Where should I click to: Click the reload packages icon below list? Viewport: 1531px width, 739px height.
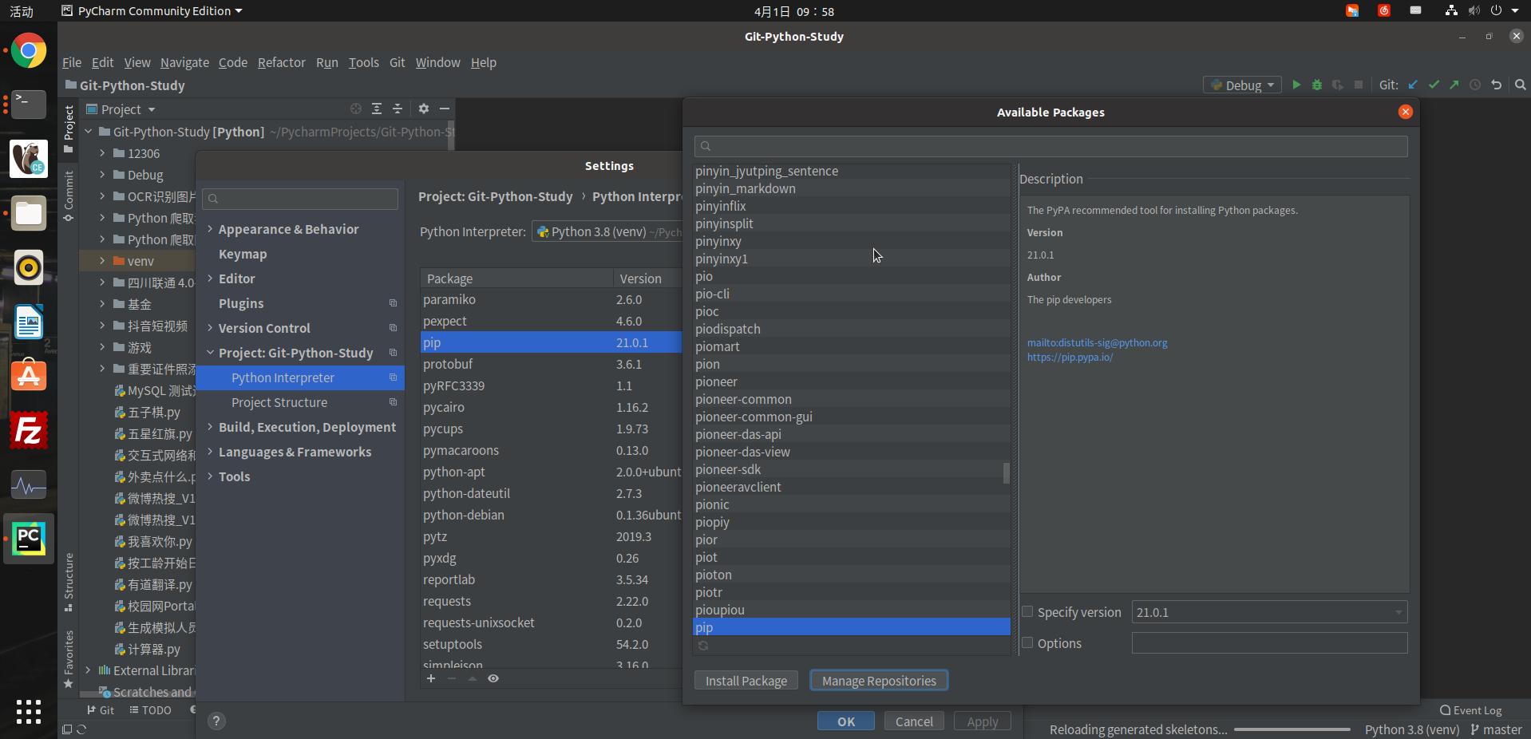(x=703, y=646)
